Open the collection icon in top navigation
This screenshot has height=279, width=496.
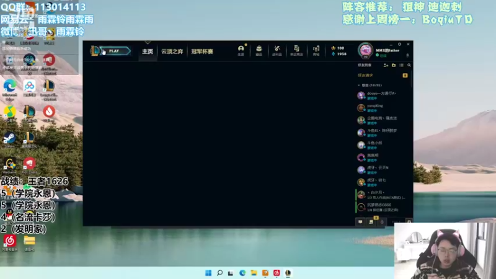click(x=259, y=50)
